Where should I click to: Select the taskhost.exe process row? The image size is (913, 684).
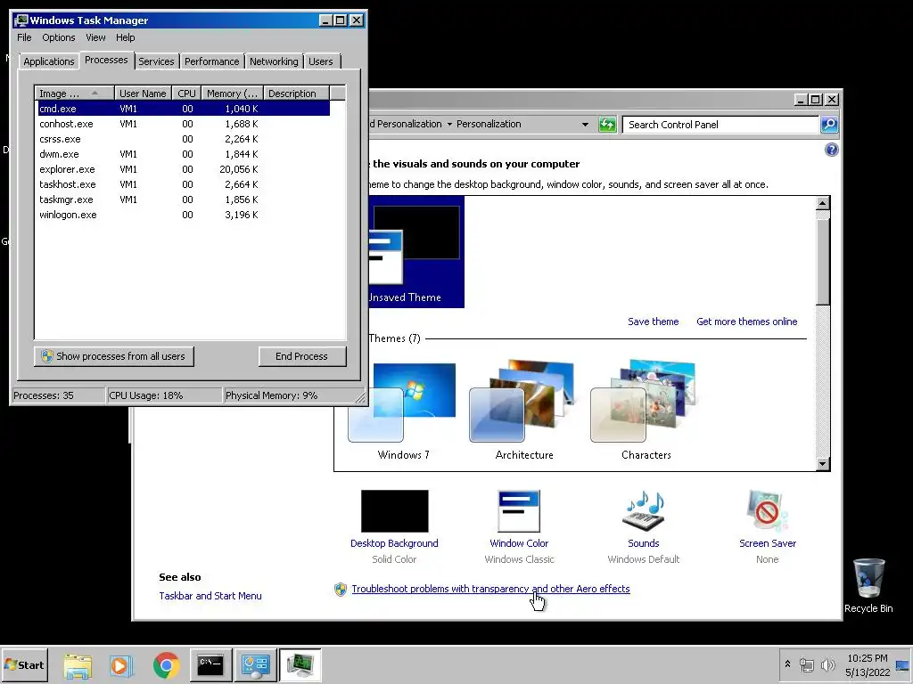(x=184, y=184)
